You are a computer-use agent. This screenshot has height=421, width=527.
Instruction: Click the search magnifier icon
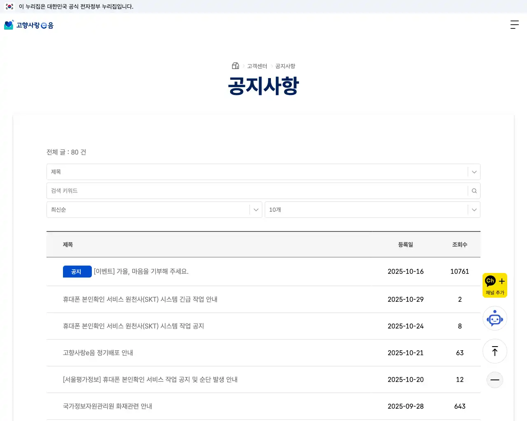474,191
